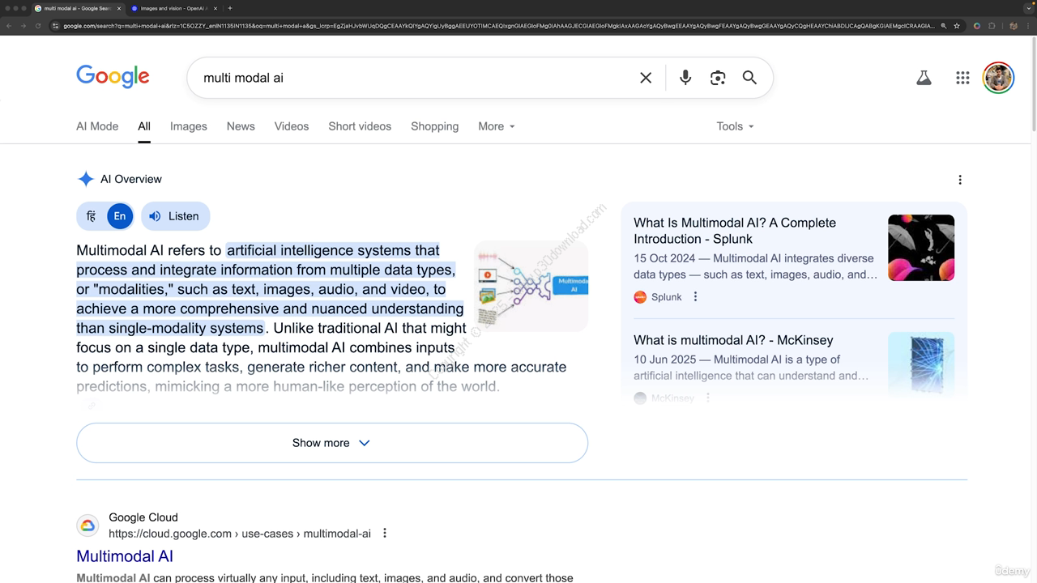Switch to Videos results tab
The height and width of the screenshot is (583, 1037).
pyautogui.click(x=292, y=126)
